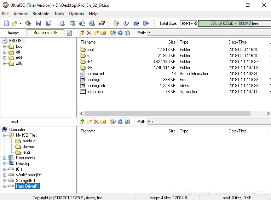Click the Up folder icon in local pane

82,122
